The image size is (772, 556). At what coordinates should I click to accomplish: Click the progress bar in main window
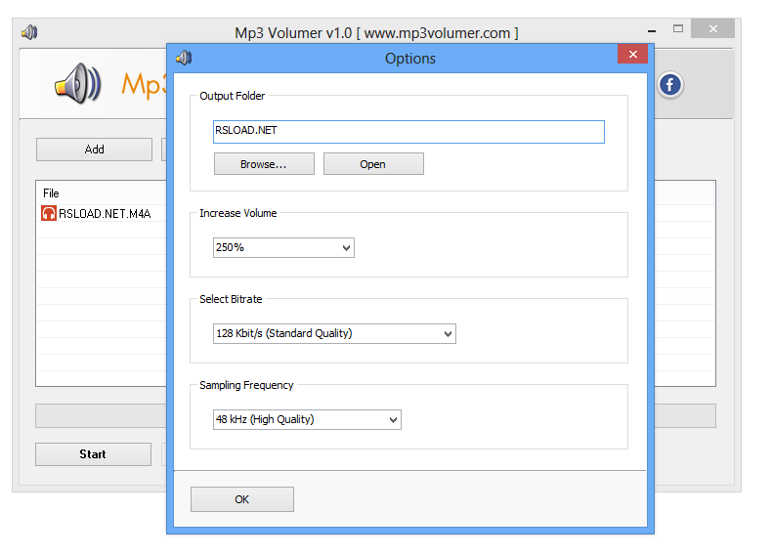point(102,415)
